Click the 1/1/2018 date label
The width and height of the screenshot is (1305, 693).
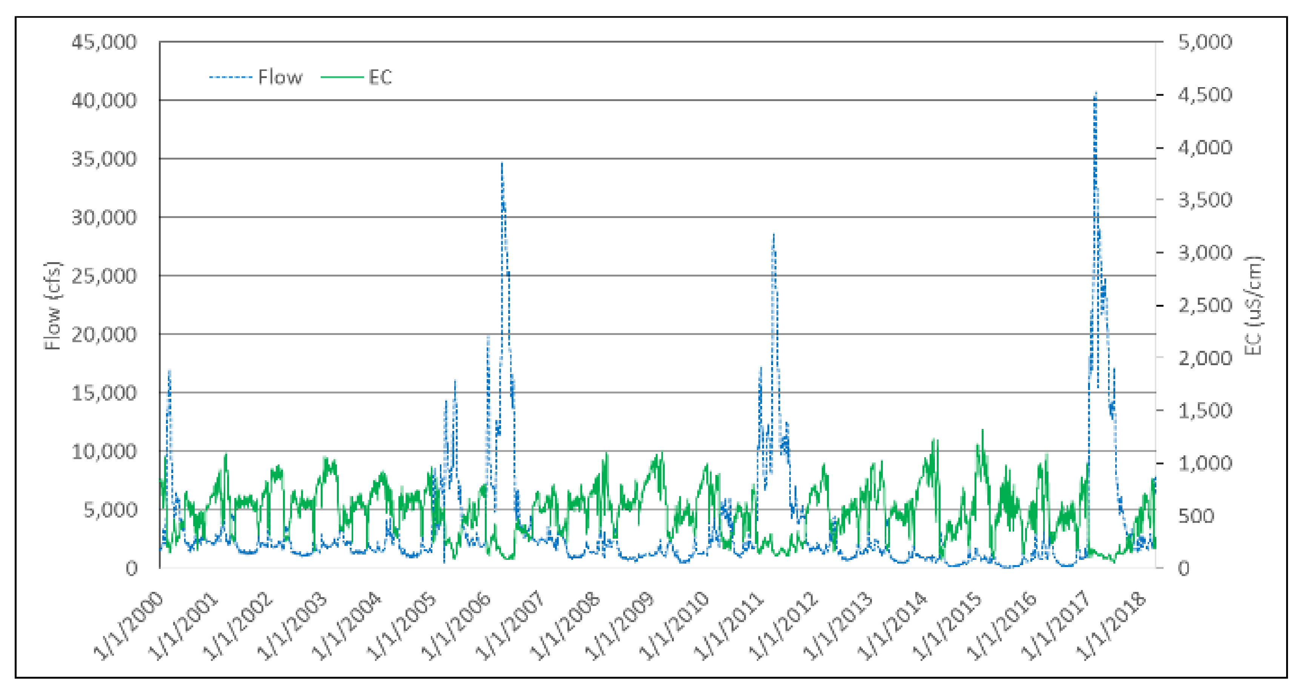click(1110, 626)
